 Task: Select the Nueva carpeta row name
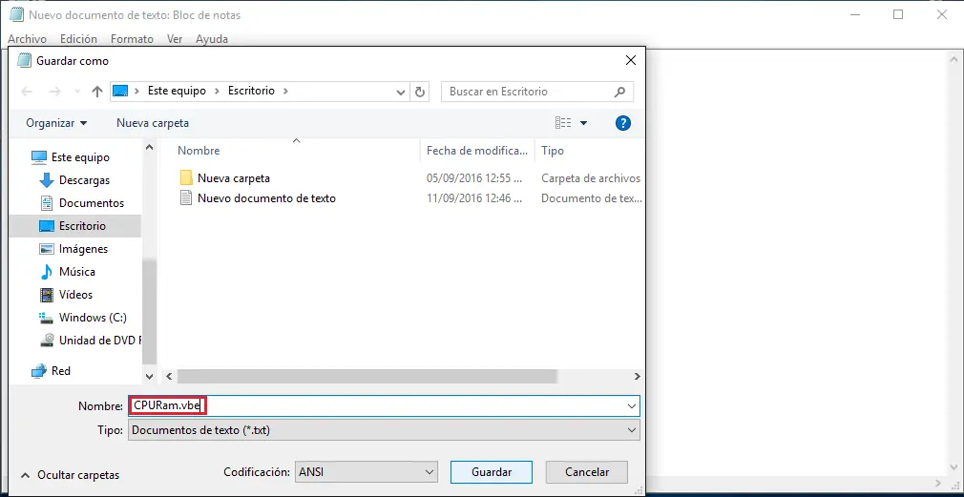coord(234,178)
